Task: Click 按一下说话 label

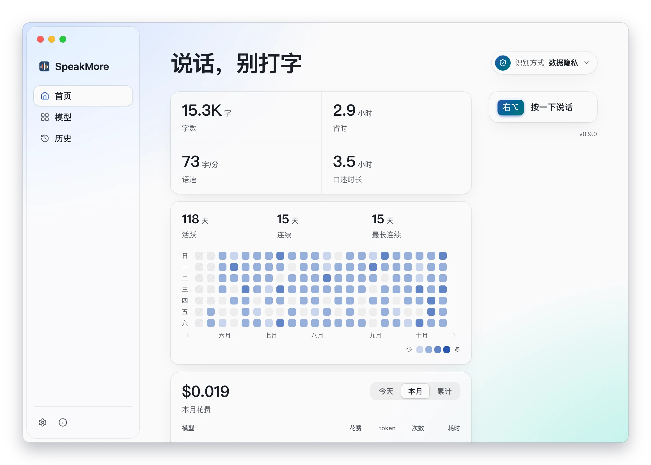Action: pos(551,107)
